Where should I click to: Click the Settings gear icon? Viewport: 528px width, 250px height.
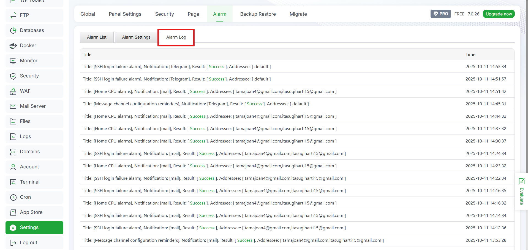13,228
